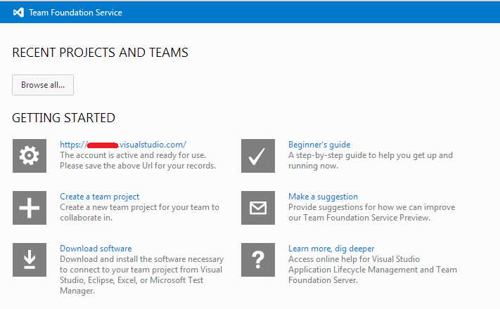Click the Team Foundation Service header title

tap(75, 13)
